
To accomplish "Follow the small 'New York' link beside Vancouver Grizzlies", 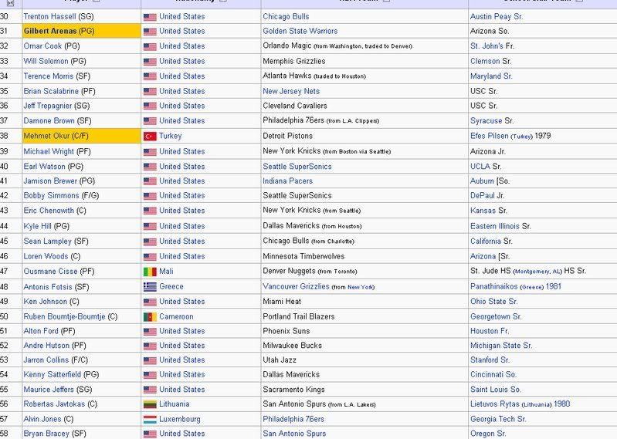I will click(360, 287).
